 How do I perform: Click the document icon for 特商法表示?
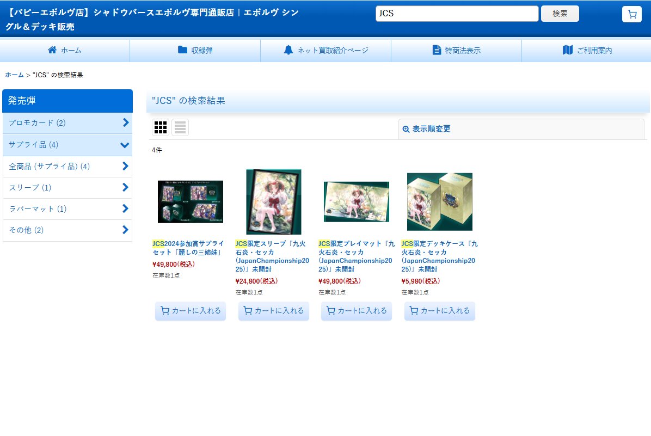click(x=437, y=50)
